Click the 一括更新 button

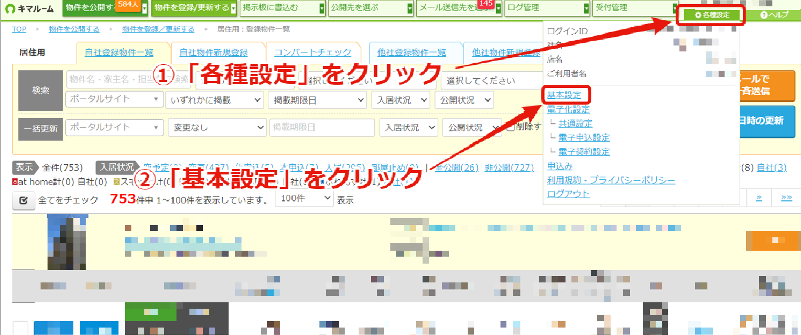coord(40,128)
